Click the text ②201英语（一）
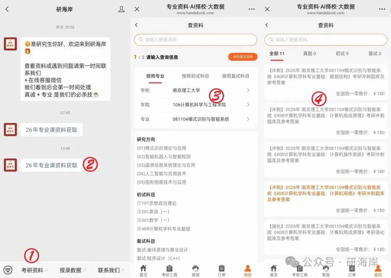The height and width of the screenshot is (278, 391). (x=153, y=212)
